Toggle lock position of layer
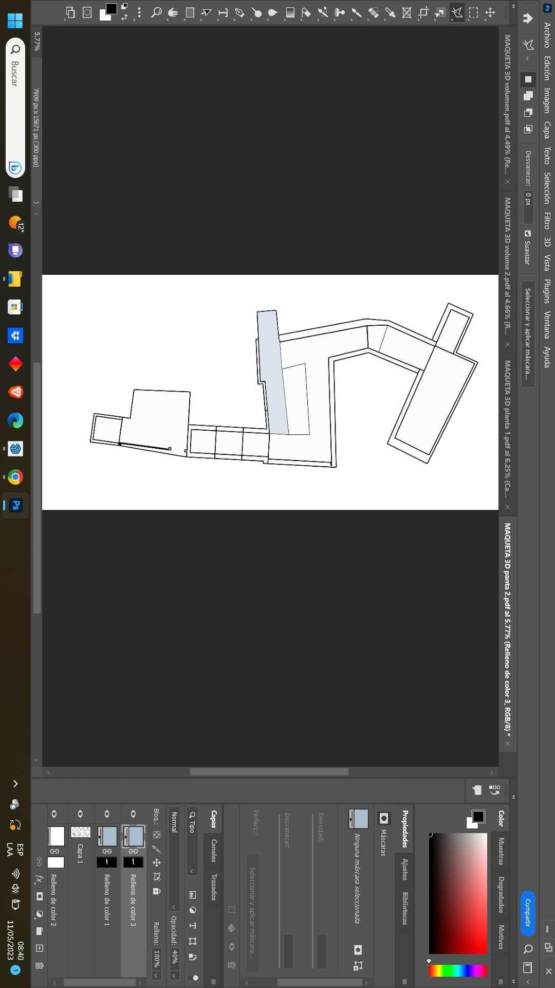Viewport: 555px width, 988px height. [157, 862]
